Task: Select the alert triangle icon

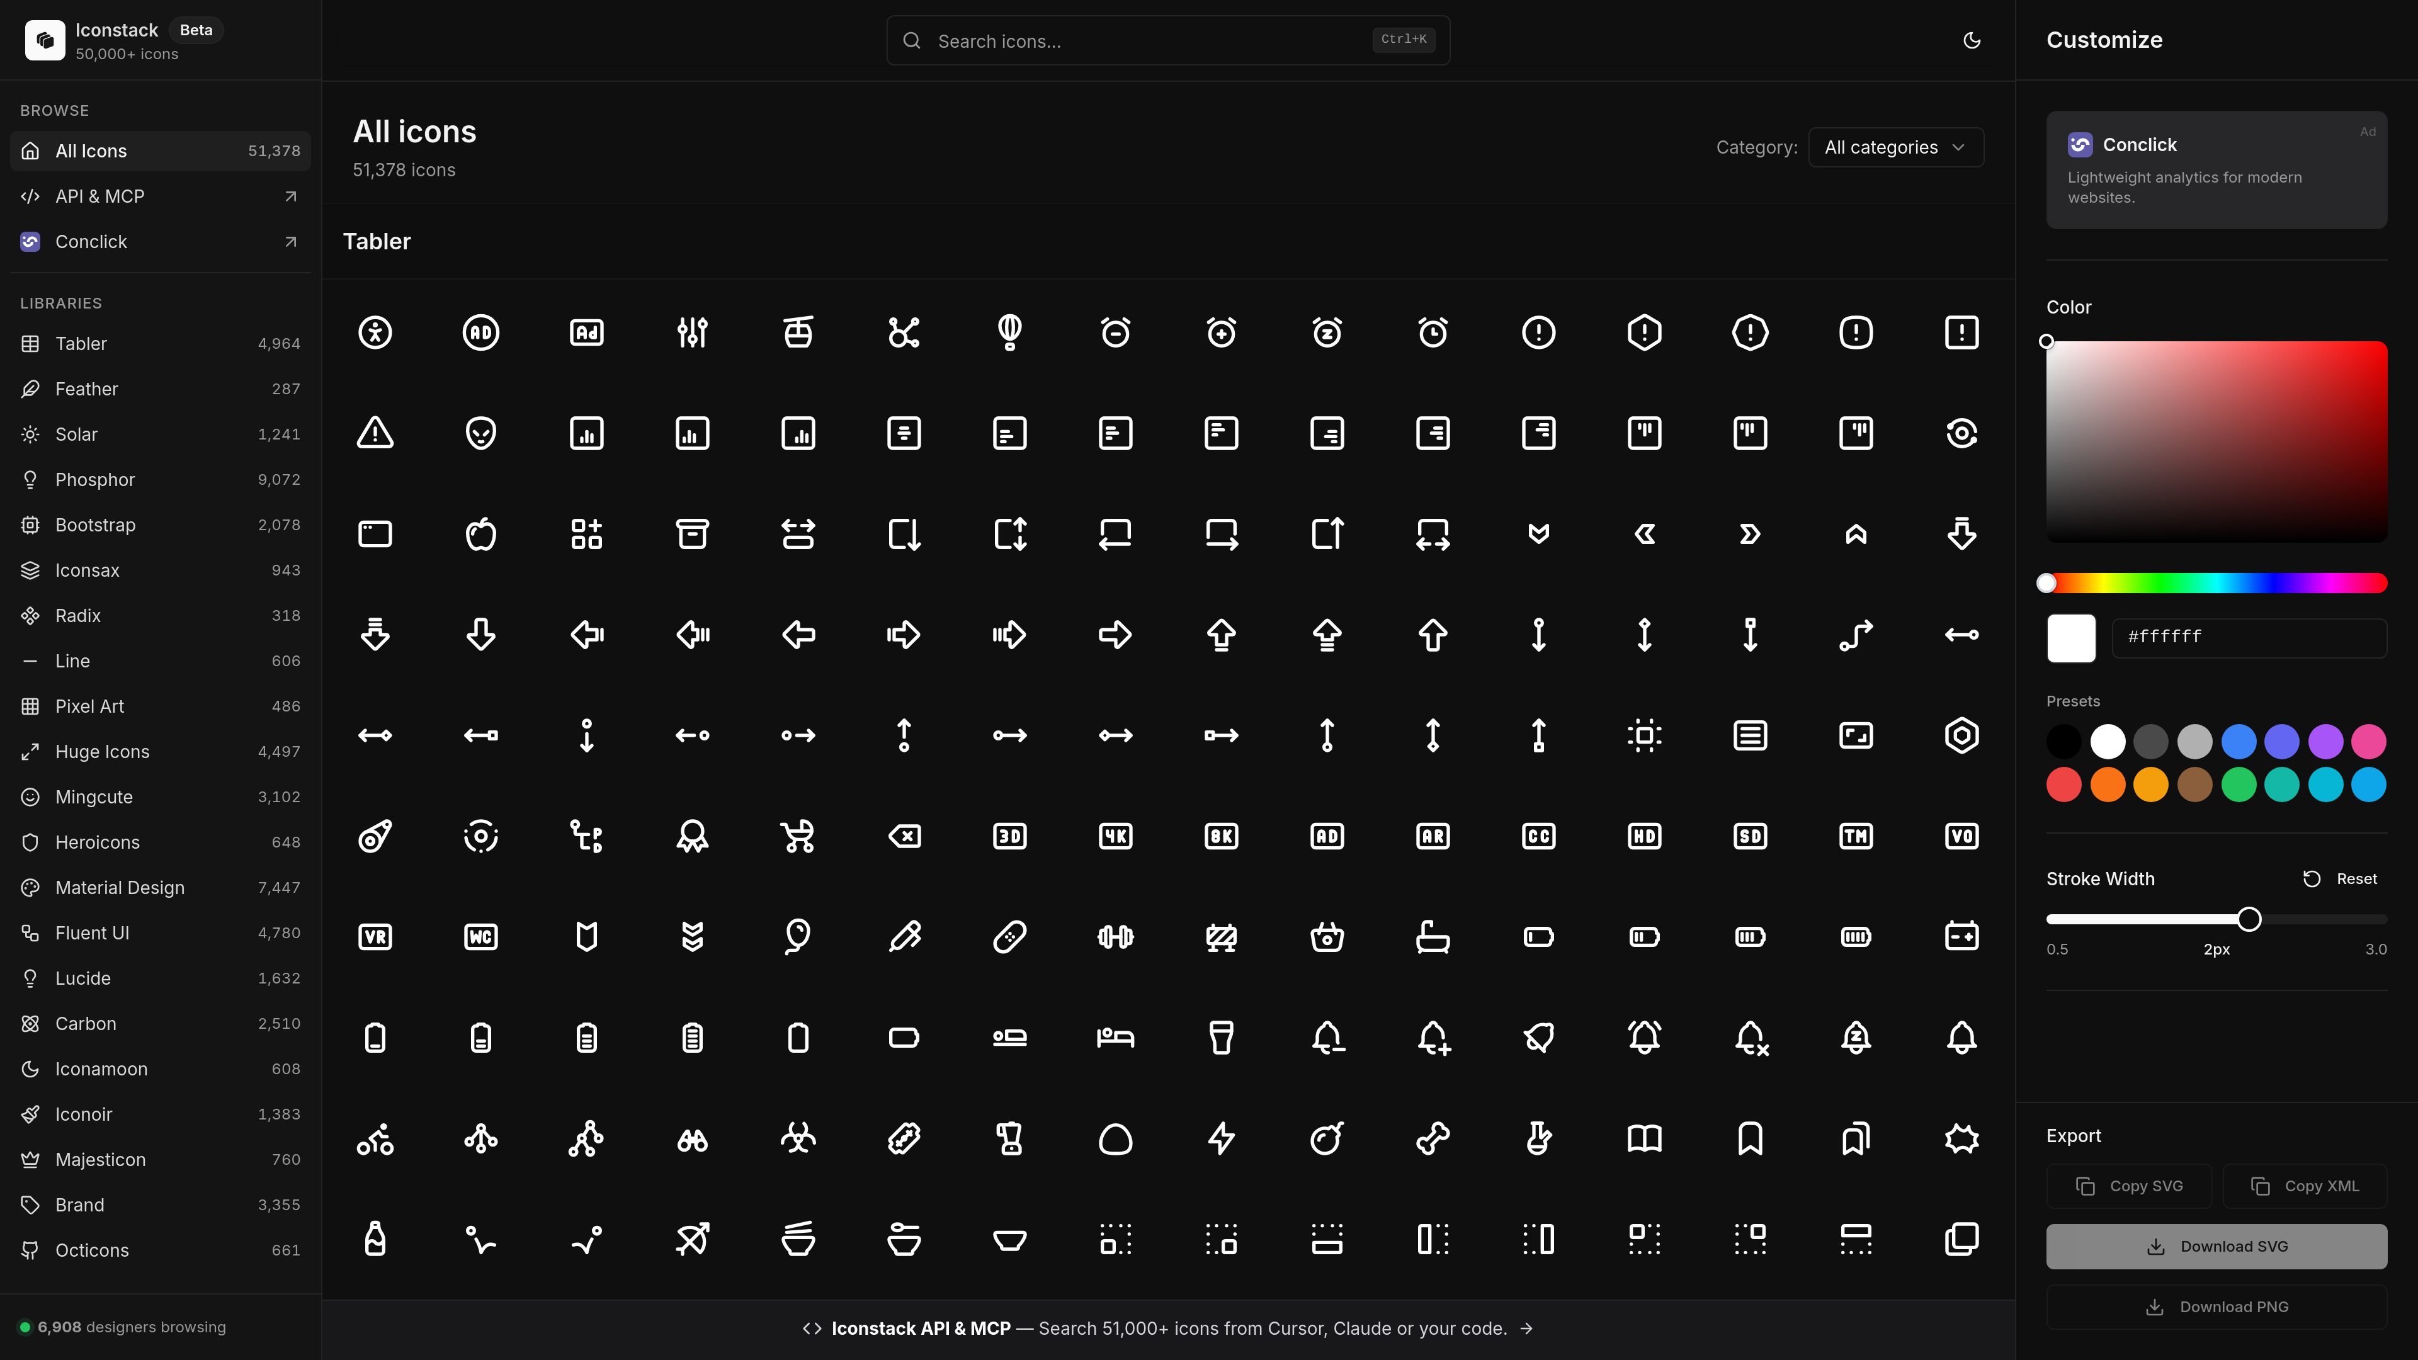Action: [375, 433]
